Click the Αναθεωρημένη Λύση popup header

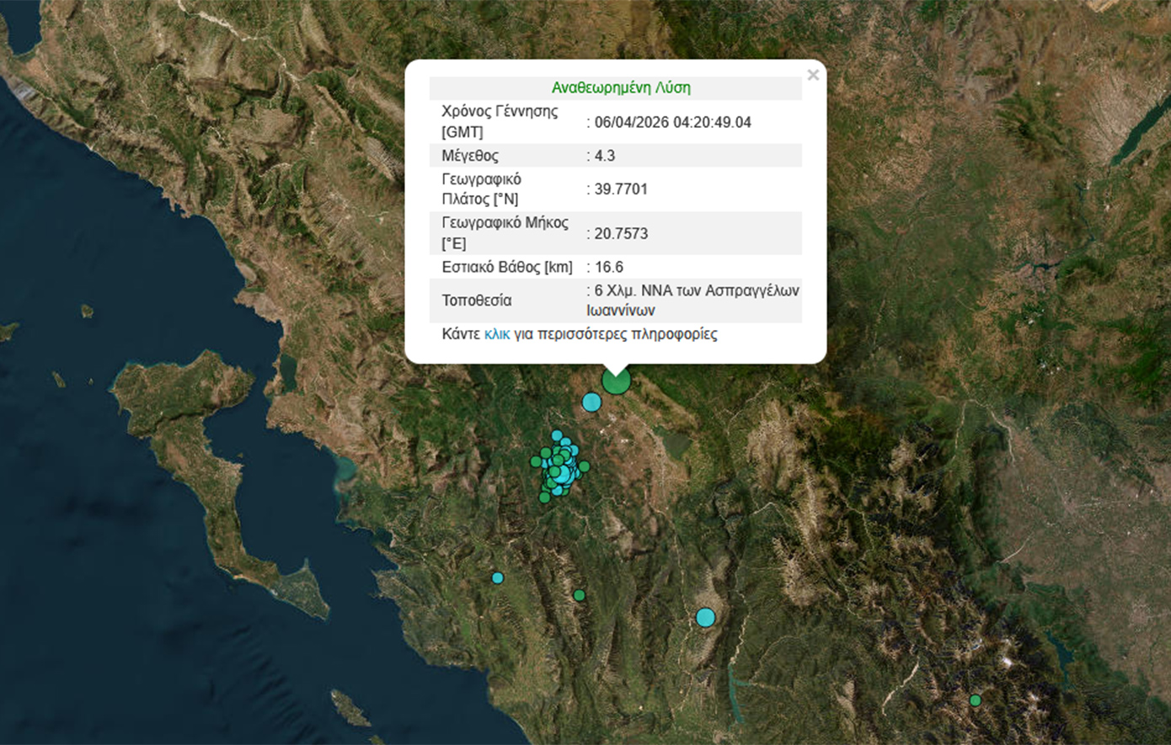tap(620, 88)
